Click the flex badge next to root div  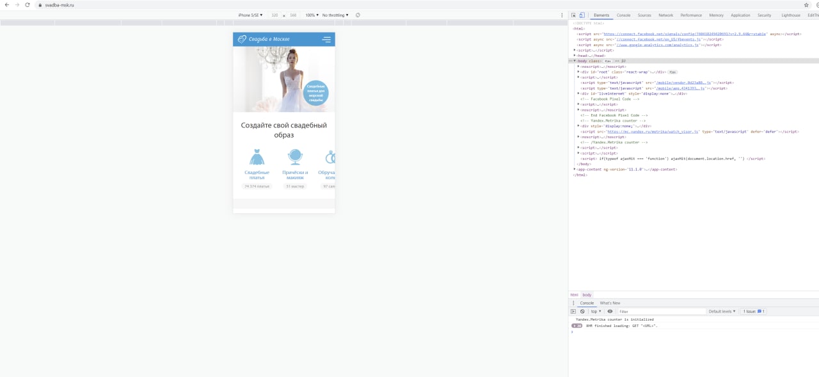pyautogui.click(x=672, y=72)
